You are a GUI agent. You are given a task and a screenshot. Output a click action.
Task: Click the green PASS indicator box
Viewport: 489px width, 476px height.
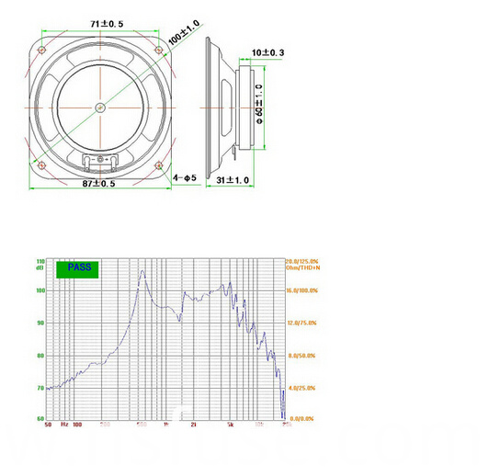(x=77, y=269)
